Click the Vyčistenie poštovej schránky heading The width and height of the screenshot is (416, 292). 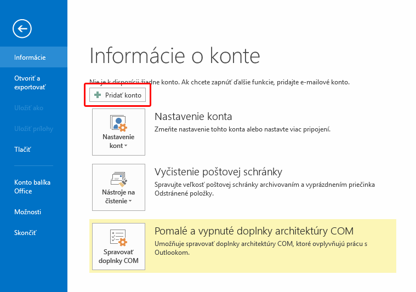pos(218,172)
